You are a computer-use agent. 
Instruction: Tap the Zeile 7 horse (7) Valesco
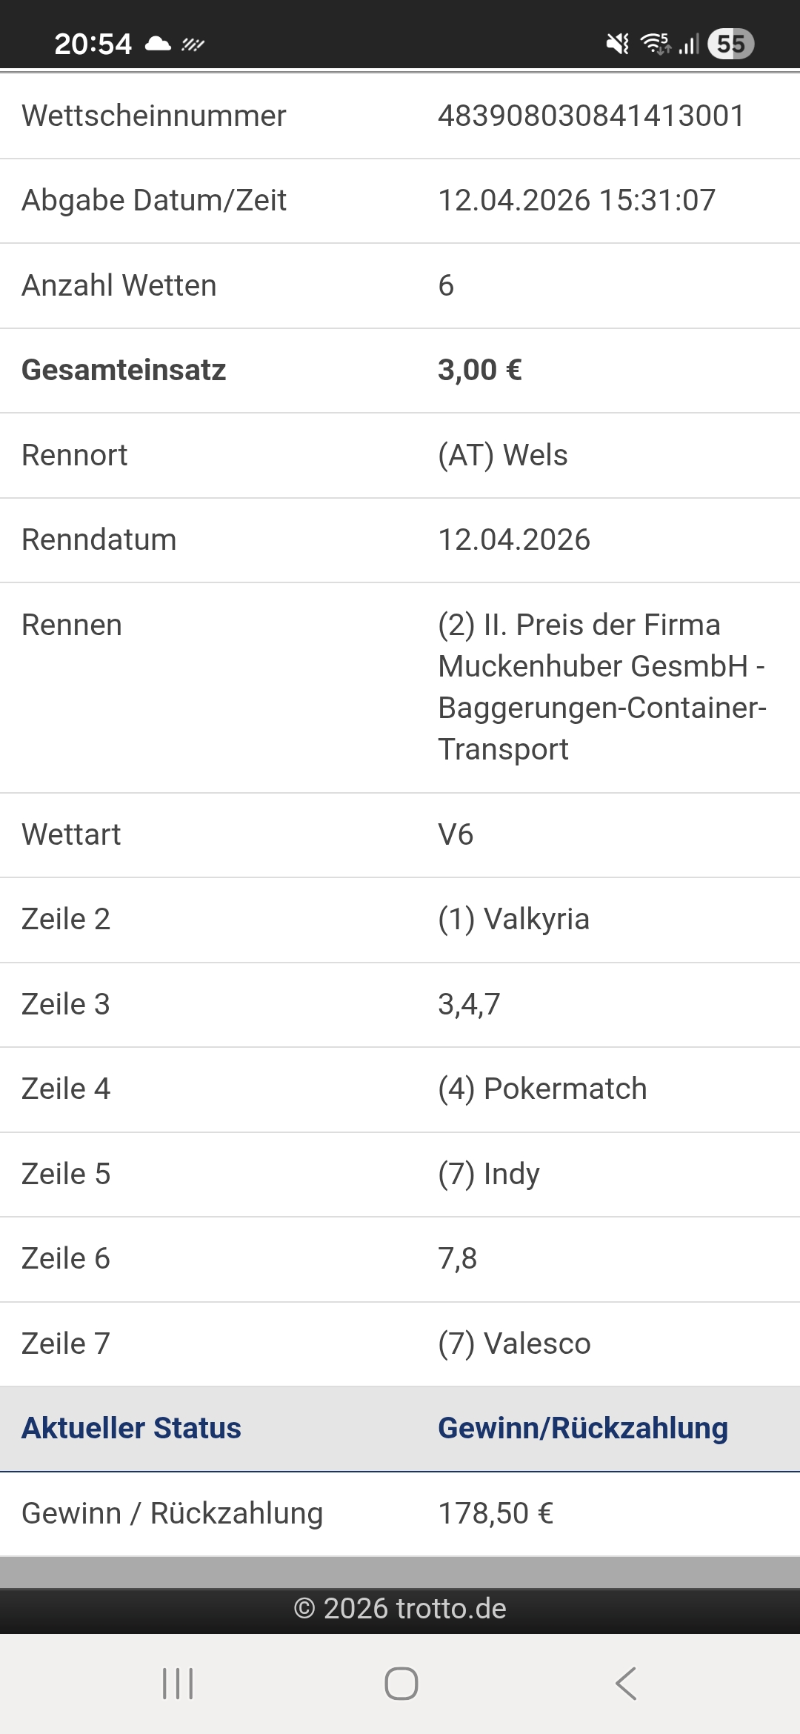[x=514, y=1343]
